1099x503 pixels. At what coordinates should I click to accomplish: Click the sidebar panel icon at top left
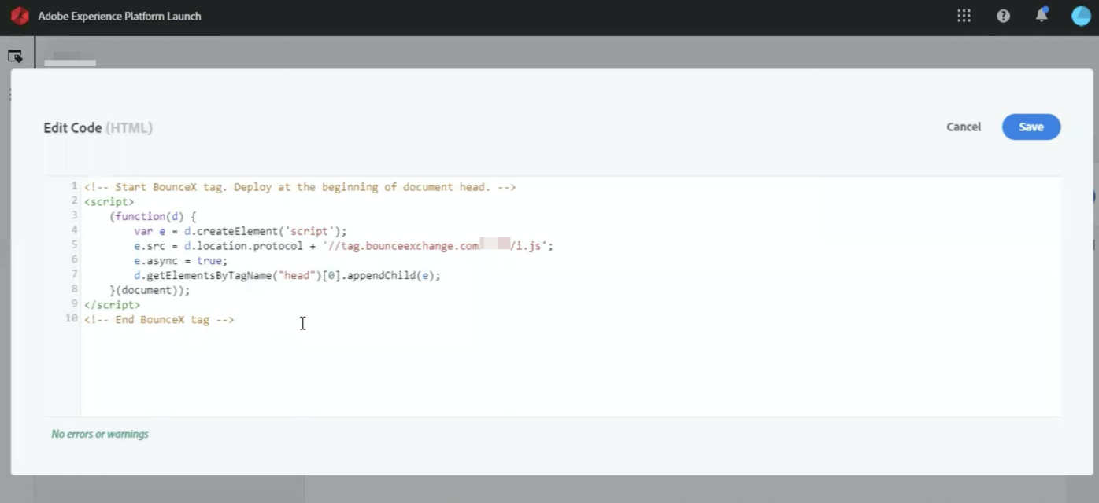tap(15, 57)
